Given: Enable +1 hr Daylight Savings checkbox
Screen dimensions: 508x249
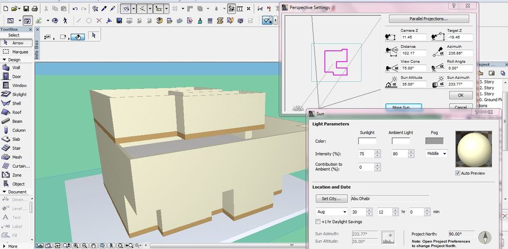Looking at the screenshot, I should click(x=318, y=222).
